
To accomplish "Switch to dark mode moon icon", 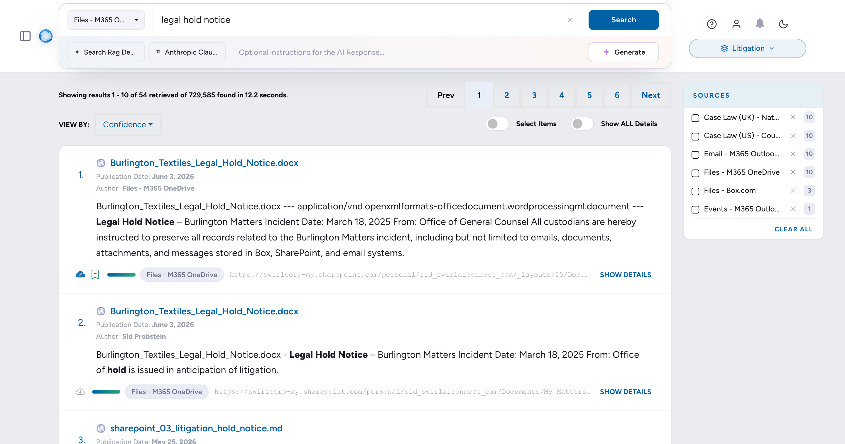I will click(783, 24).
